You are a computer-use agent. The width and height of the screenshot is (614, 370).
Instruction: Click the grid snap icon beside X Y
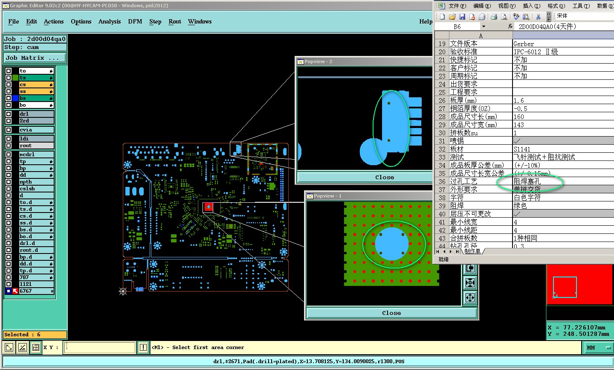(x=36, y=347)
